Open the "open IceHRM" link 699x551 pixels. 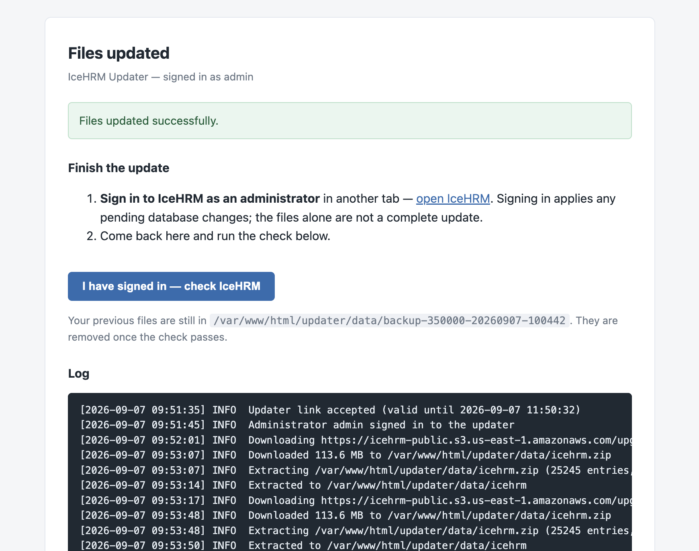coord(453,199)
